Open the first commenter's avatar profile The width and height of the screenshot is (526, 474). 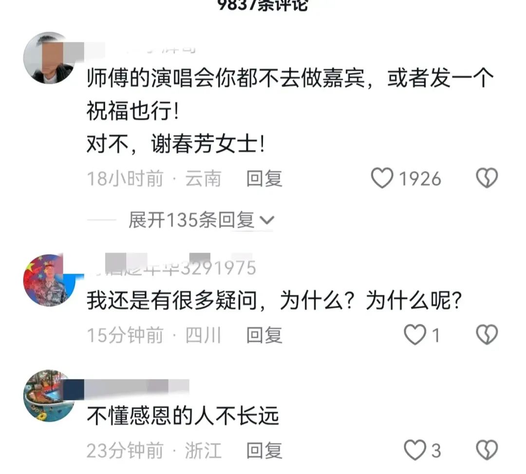point(49,58)
